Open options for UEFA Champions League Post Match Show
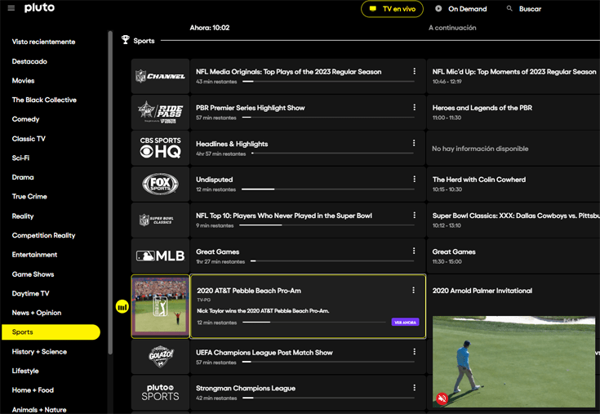Screen dimensions: 600x414 414,352
